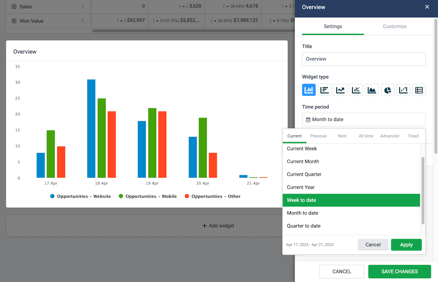Toggle Opportunities – Other legend series
438x282 pixels.
212,196
